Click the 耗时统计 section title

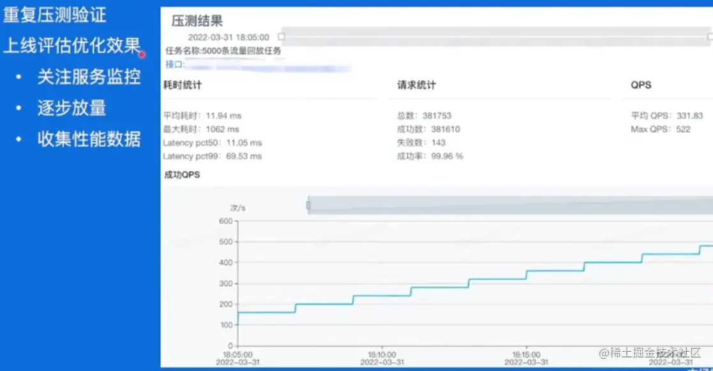click(x=183, y=85)
